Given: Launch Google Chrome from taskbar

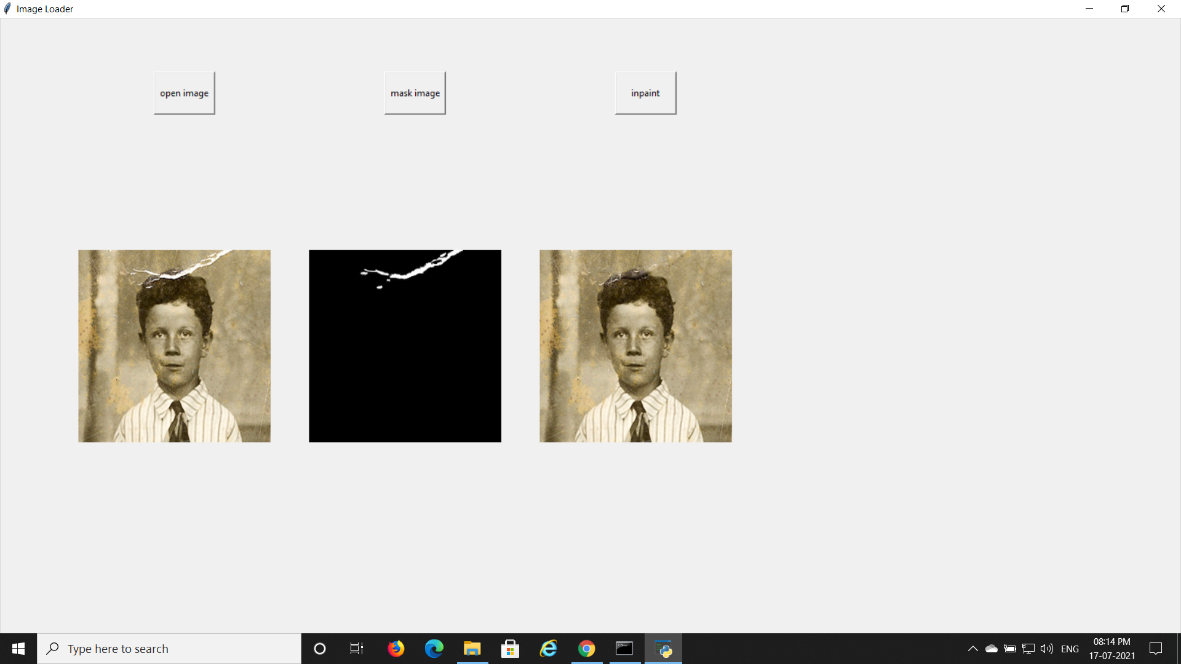Looking at the screenshot, I should pos(587,649).
